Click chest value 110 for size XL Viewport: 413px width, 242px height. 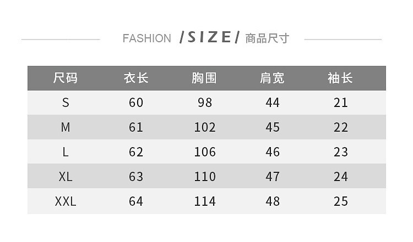(204, 177)
